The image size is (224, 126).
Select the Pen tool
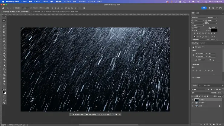tap(4, 69)
